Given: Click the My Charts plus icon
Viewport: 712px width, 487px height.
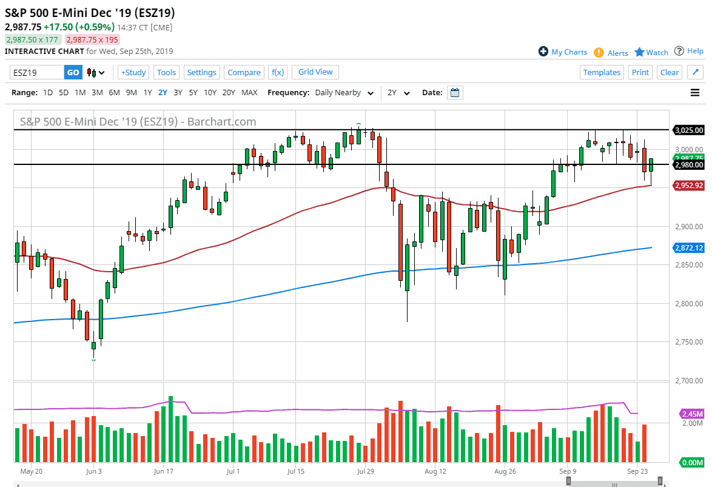Looking at the screenshot, I should [543, 52].
